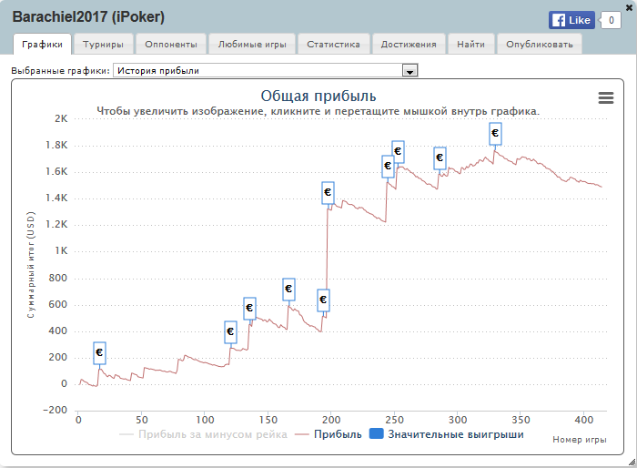637x468 pixels.
Task: Click the euro win marker near game 166
Action: 288,290
